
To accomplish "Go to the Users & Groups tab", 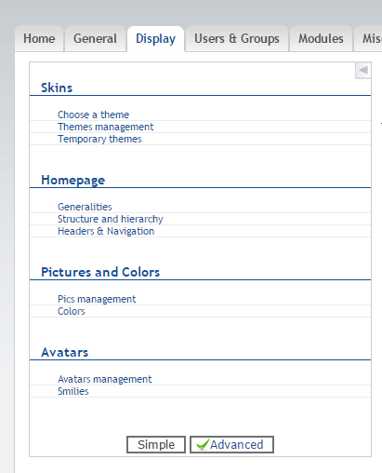I will point(237,39).
